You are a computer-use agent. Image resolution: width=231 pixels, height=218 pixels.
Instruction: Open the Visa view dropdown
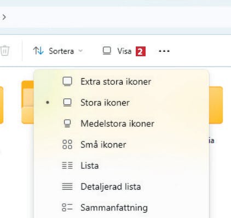point(117,51)
